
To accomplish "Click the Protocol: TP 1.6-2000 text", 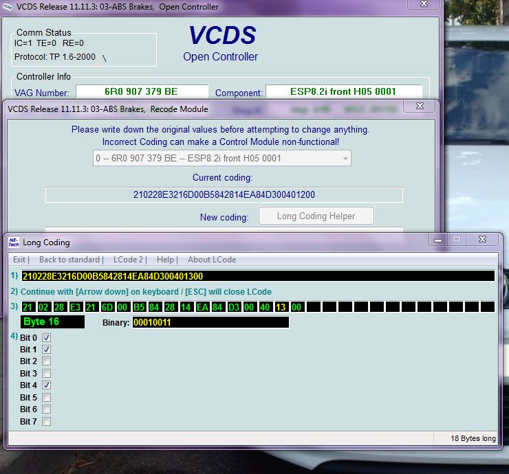I will 55,57.
